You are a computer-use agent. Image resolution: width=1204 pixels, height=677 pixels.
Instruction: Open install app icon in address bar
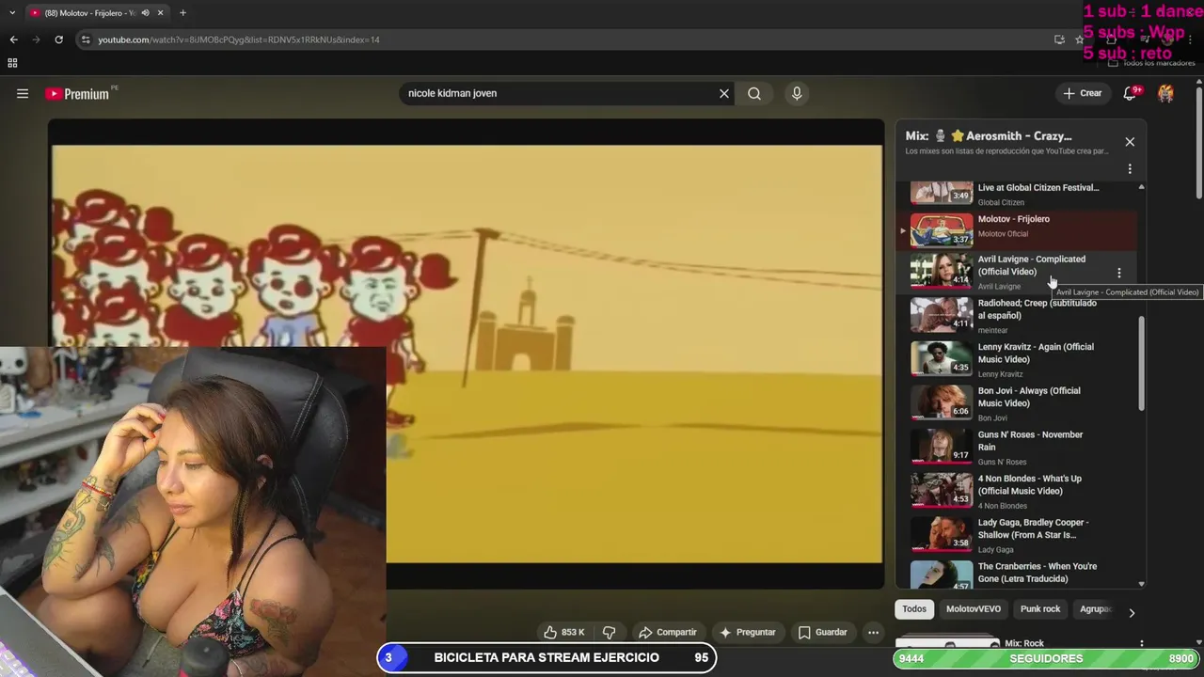pyautogui.click(x=1059, y=39)
